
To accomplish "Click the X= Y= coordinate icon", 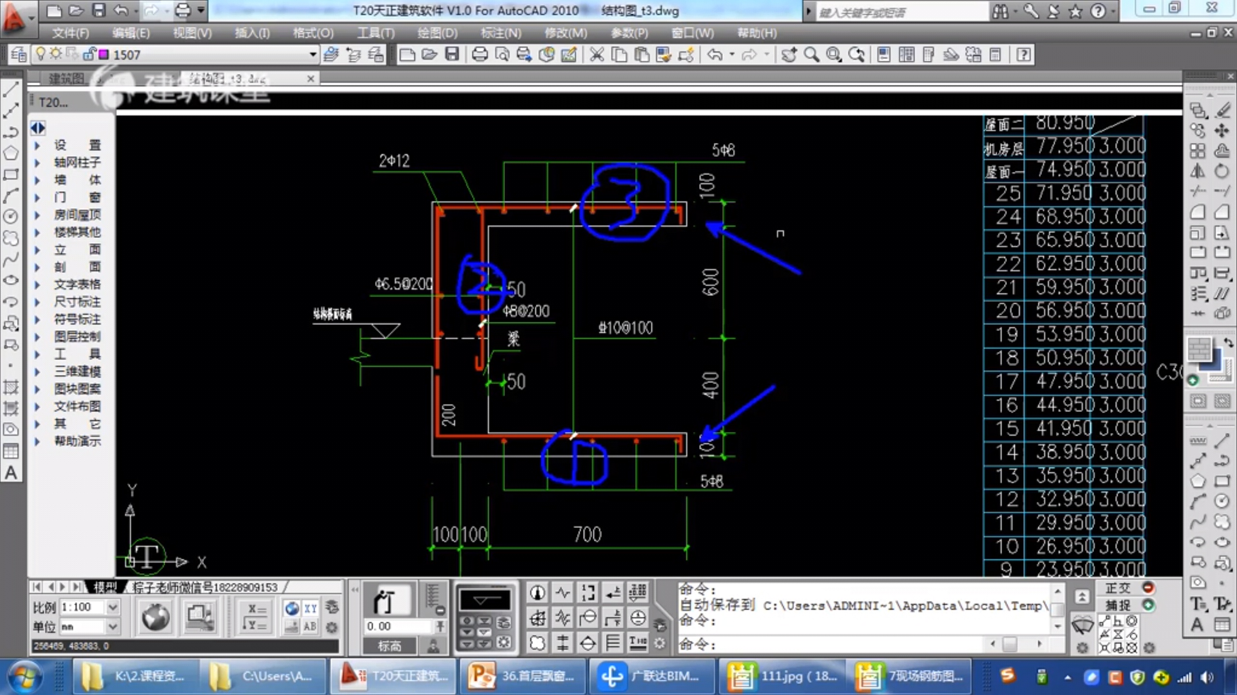I will click(256, 617).
